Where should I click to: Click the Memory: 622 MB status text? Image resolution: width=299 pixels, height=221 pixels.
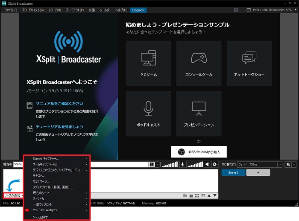[154, 203]
